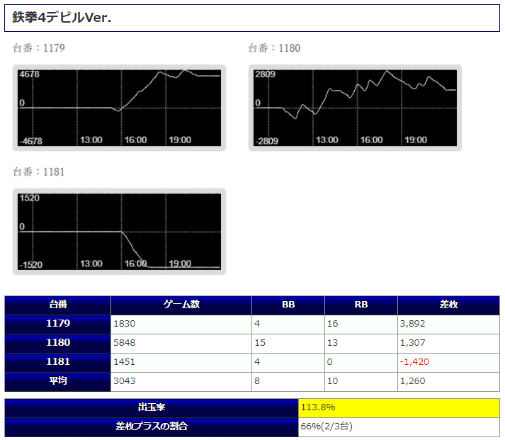
Task: Open the slump graph for machine 1179
Action: 119,108
